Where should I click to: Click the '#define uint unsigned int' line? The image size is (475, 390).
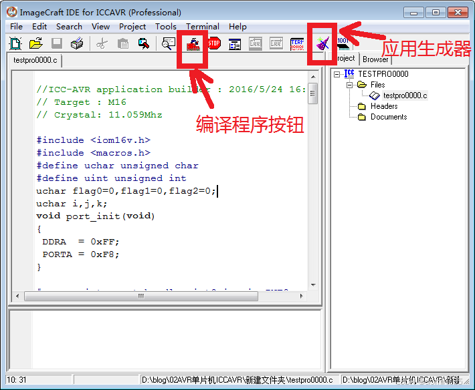112,178
